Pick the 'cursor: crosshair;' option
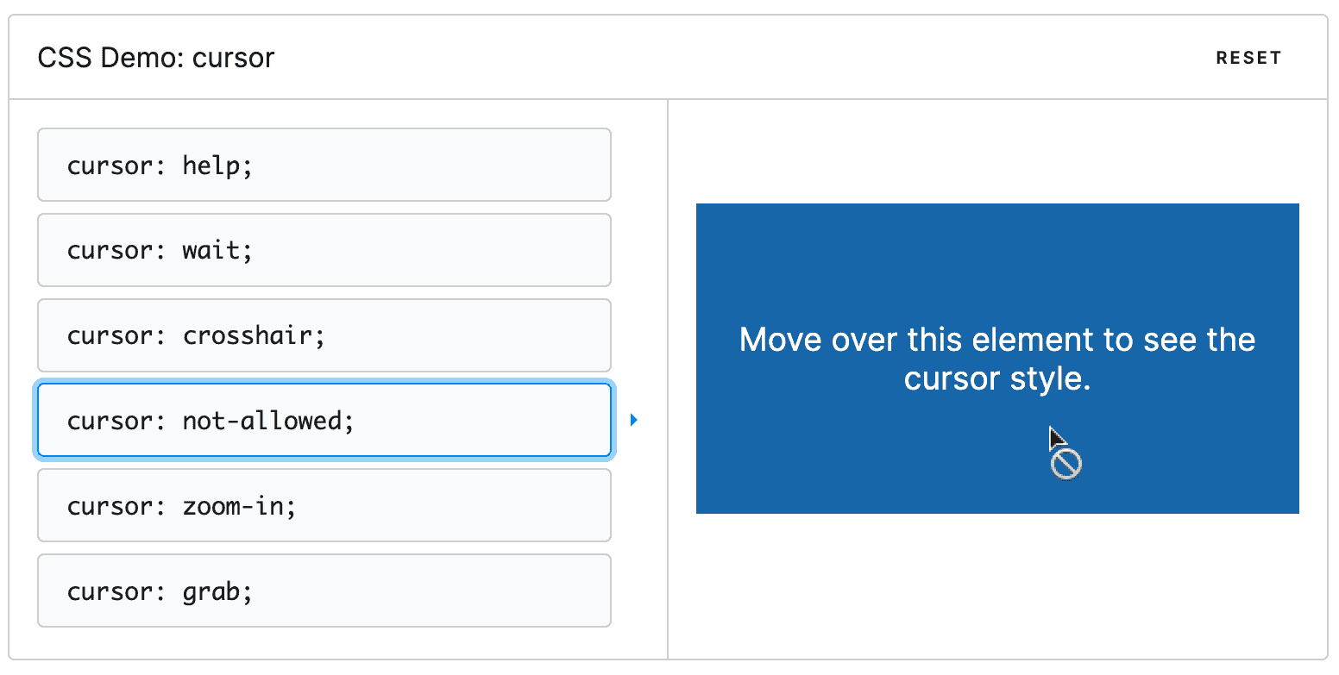 324,335
